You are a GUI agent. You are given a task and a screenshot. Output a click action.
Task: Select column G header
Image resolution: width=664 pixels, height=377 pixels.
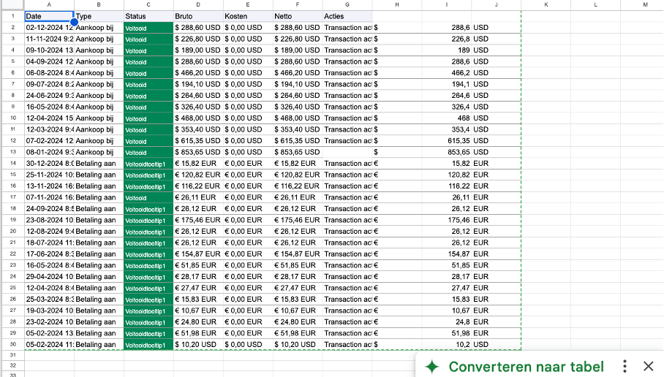tap(347, 5)
